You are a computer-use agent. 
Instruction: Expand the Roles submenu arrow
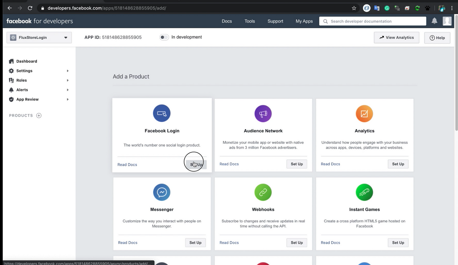(68, 80)
